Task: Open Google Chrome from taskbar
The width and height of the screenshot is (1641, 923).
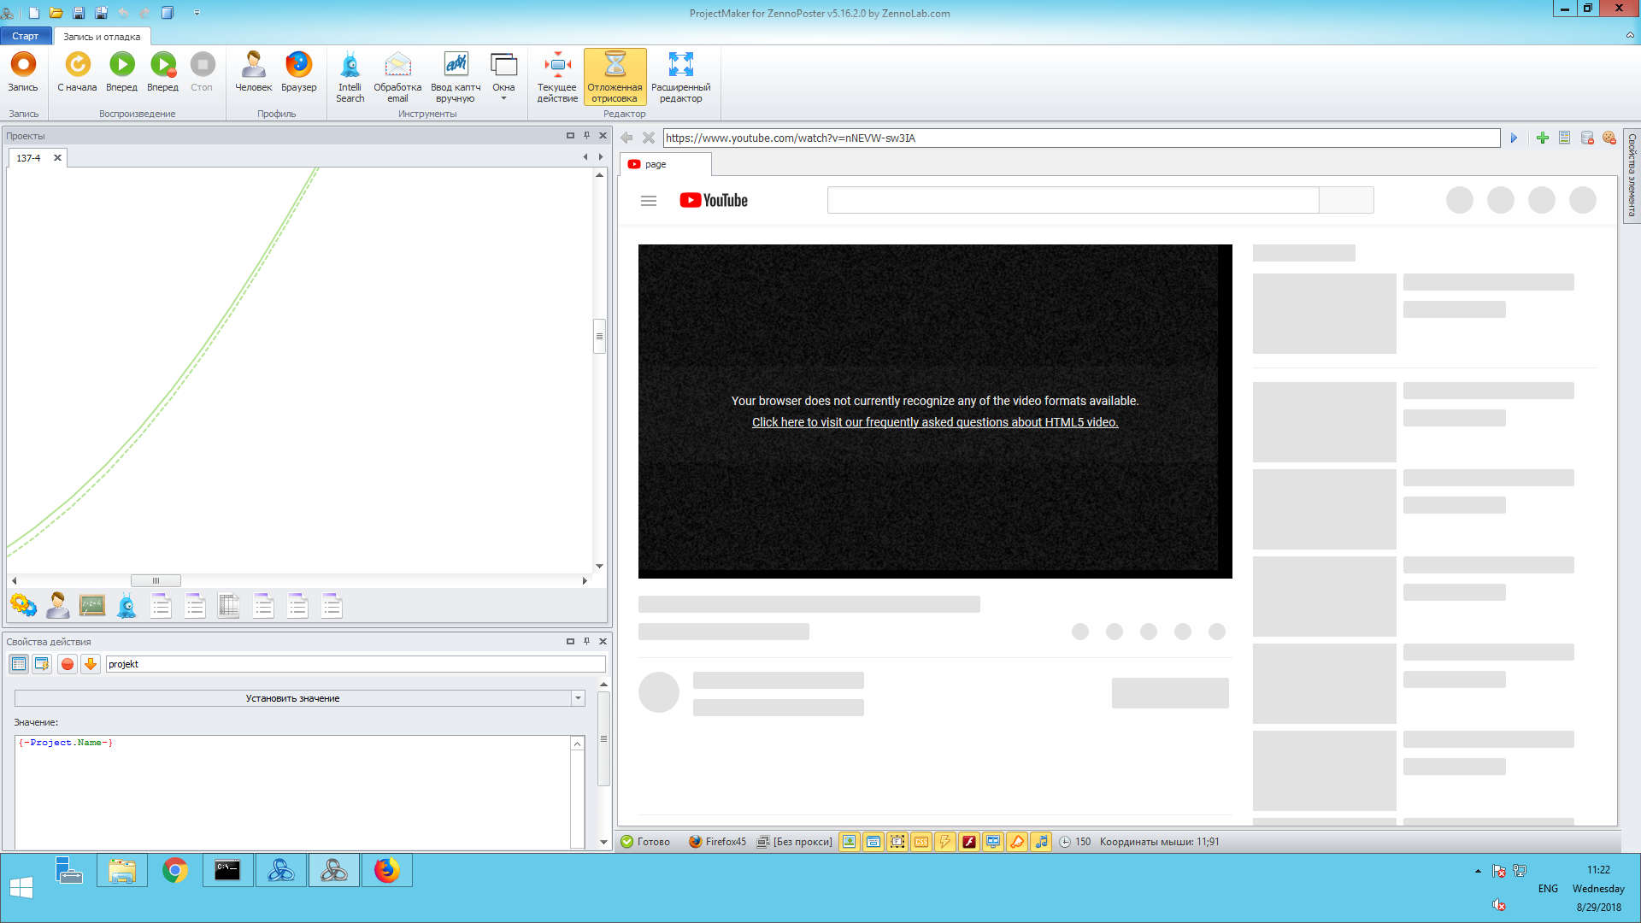Action: (x=174, y=871)
